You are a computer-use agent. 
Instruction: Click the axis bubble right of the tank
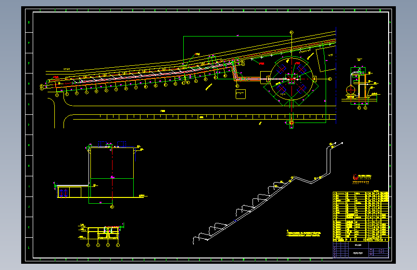coord(330,79)
